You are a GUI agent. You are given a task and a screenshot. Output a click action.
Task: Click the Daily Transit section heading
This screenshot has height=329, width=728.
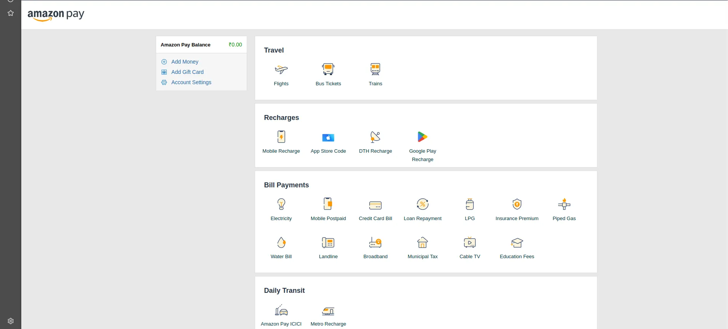click(x=284, y=291)
